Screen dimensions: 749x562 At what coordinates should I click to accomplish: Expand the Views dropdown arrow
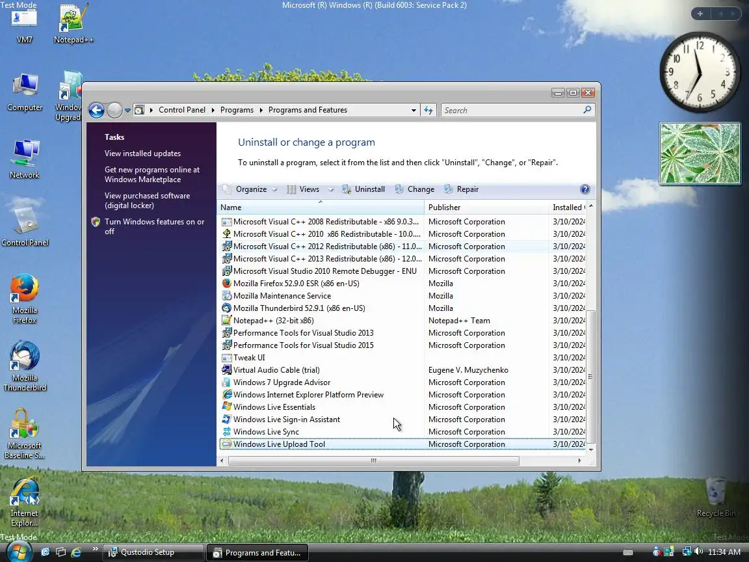(330, 190)
